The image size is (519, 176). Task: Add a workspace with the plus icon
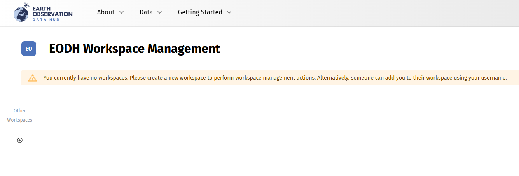(20, 140)
